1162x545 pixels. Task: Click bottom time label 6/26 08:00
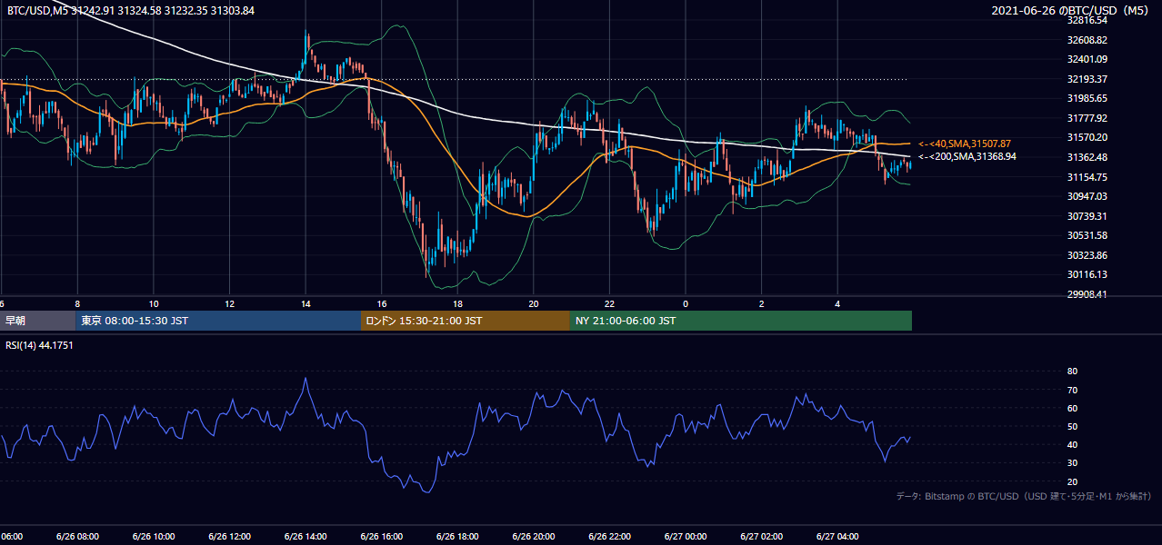point(76,537)
